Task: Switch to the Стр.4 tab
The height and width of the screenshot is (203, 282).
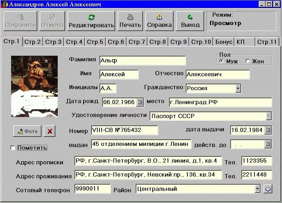Action: click(x=74, y=42)
